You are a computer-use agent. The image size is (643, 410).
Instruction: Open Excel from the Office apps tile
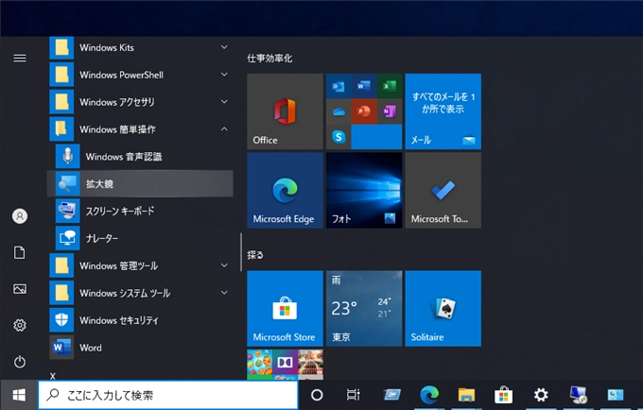click(390, 86)
